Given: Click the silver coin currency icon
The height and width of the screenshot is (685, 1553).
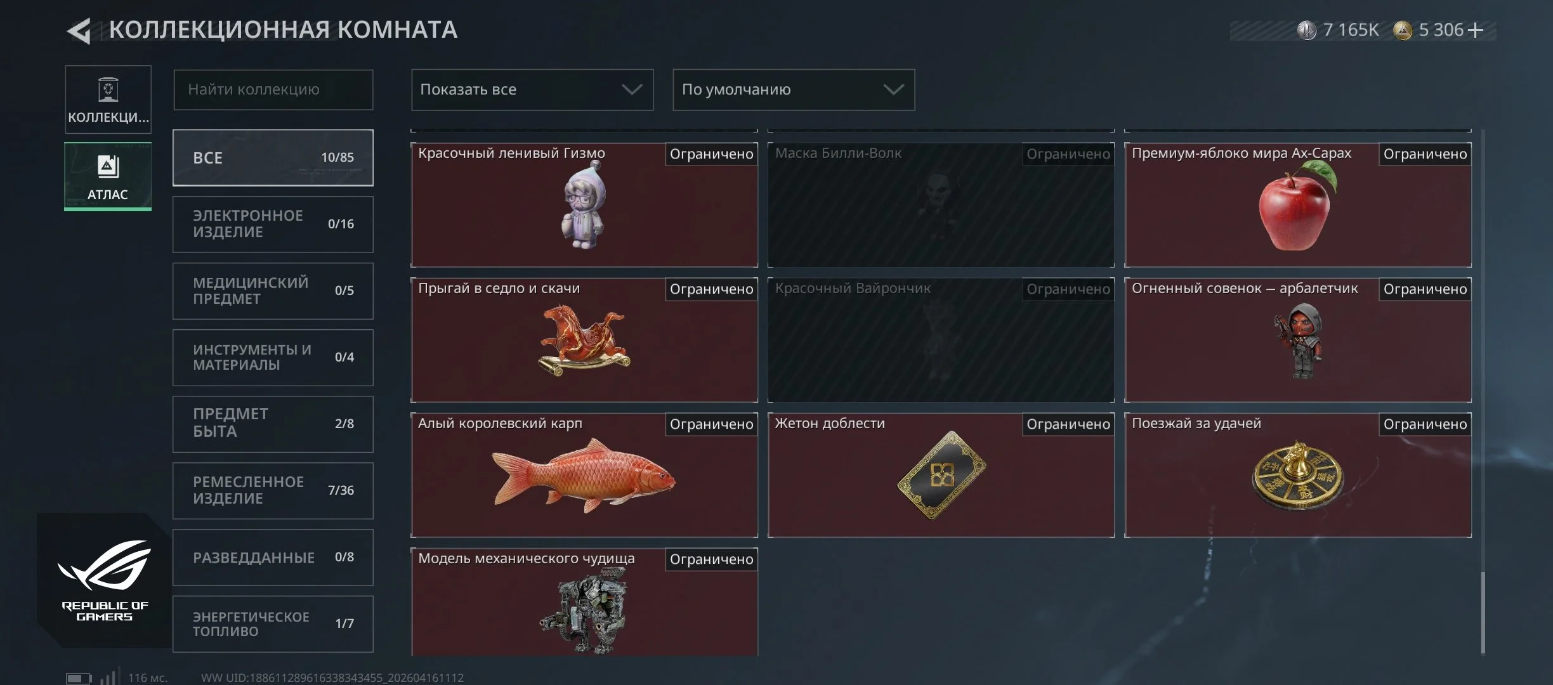Looking at the screenshot, I should coord(1306,30).
